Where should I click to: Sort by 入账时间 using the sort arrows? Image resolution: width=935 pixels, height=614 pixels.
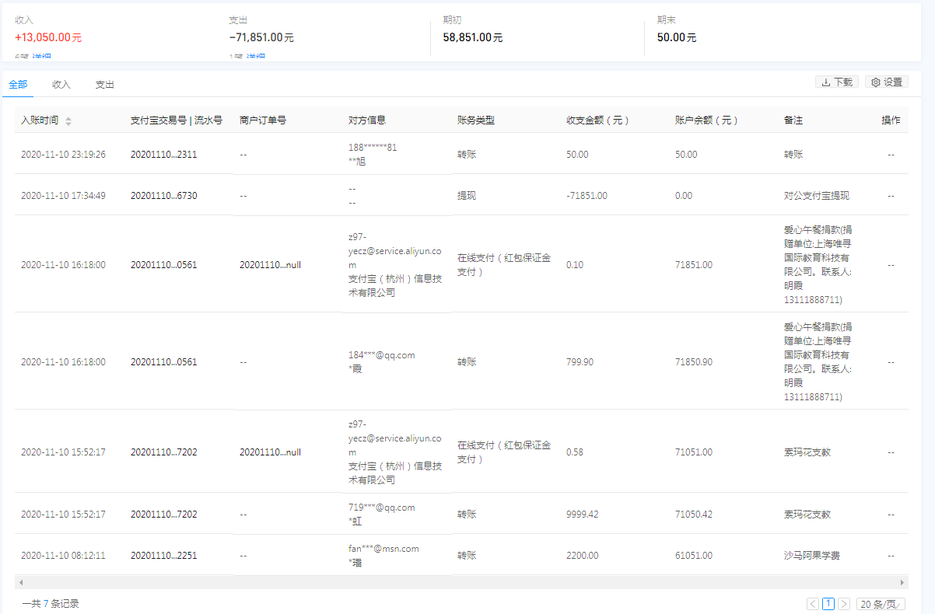click(x=68, y=121)
